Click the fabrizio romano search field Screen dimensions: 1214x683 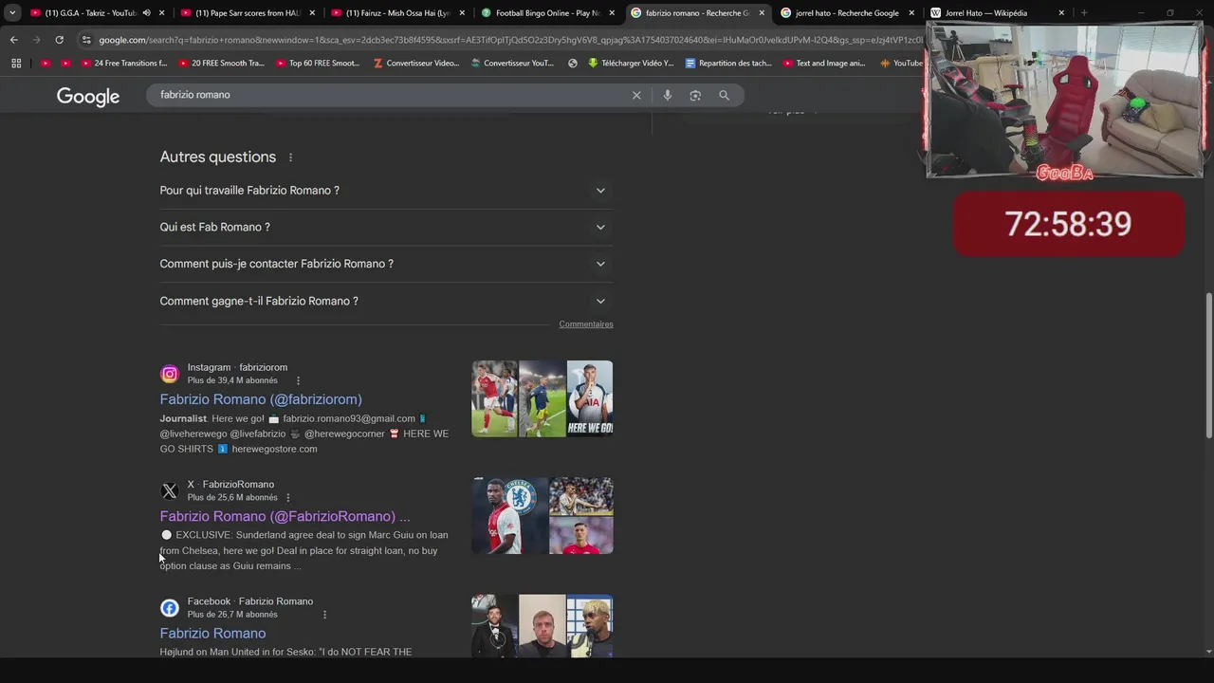[x=389, y=95]
